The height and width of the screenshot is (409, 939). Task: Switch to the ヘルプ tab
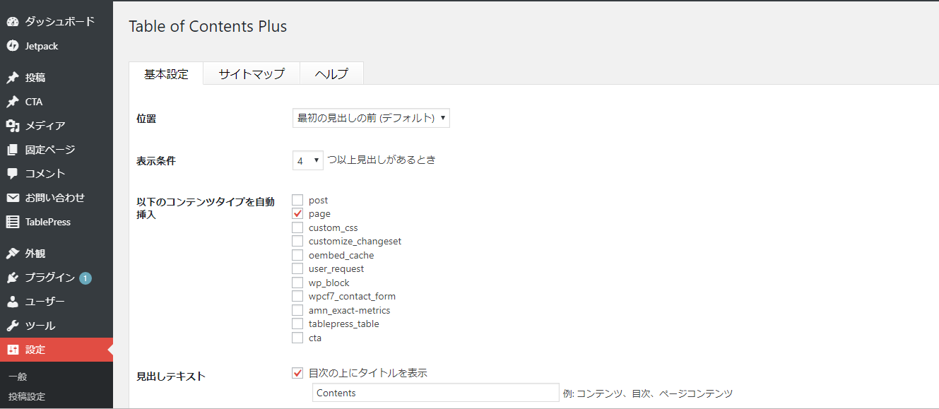331,73
